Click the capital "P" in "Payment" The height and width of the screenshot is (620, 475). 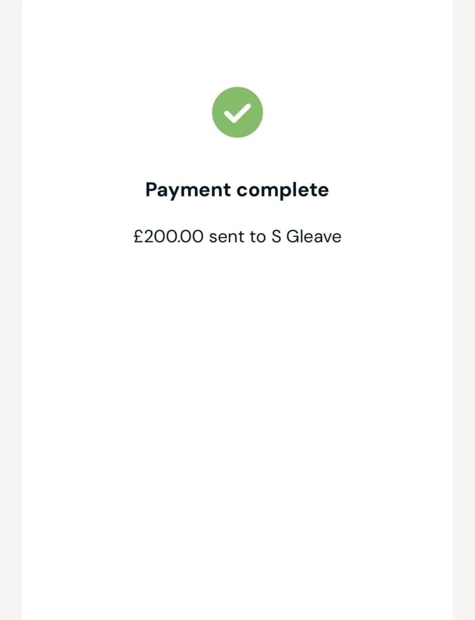coord(151,190)
